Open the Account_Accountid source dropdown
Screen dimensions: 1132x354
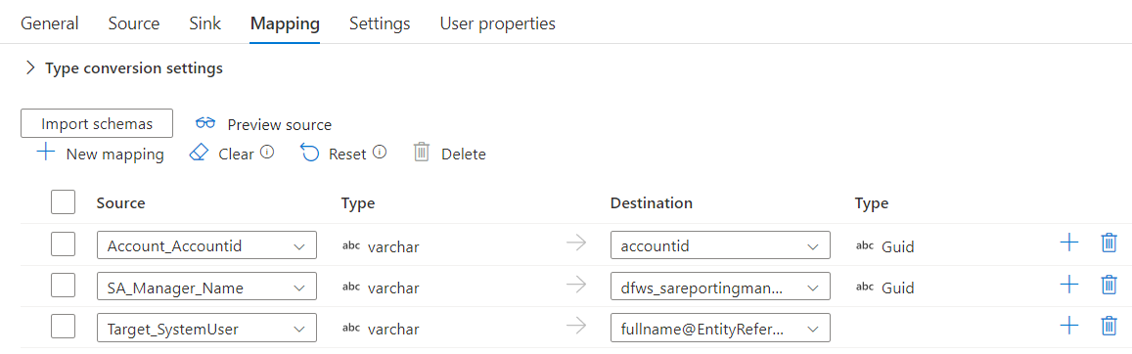click(x=207, y=245)
